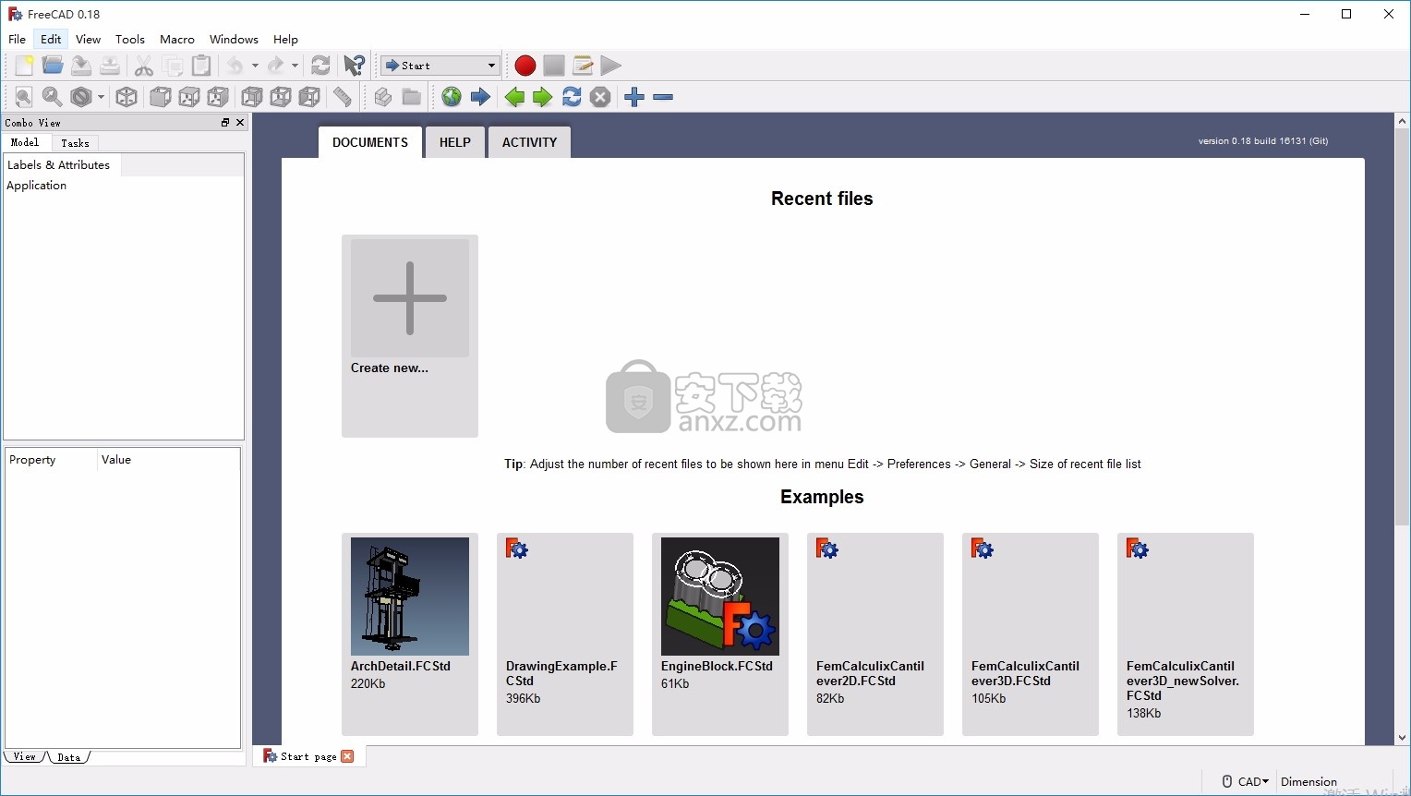Open the Windows menu
The image size is (1411, 796).
234,39
